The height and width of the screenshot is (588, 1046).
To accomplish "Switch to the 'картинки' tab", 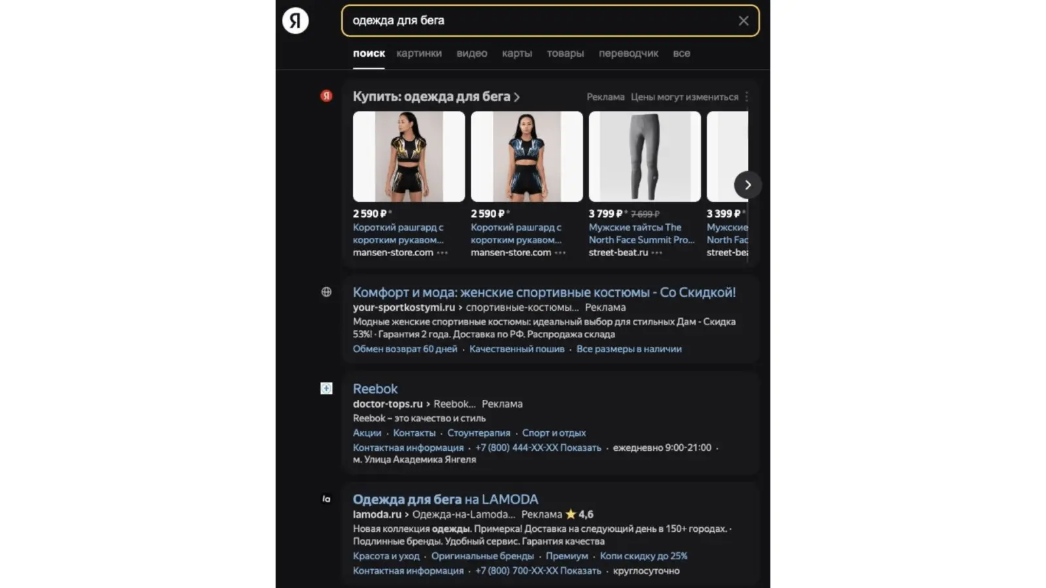I will coord(419,54).
